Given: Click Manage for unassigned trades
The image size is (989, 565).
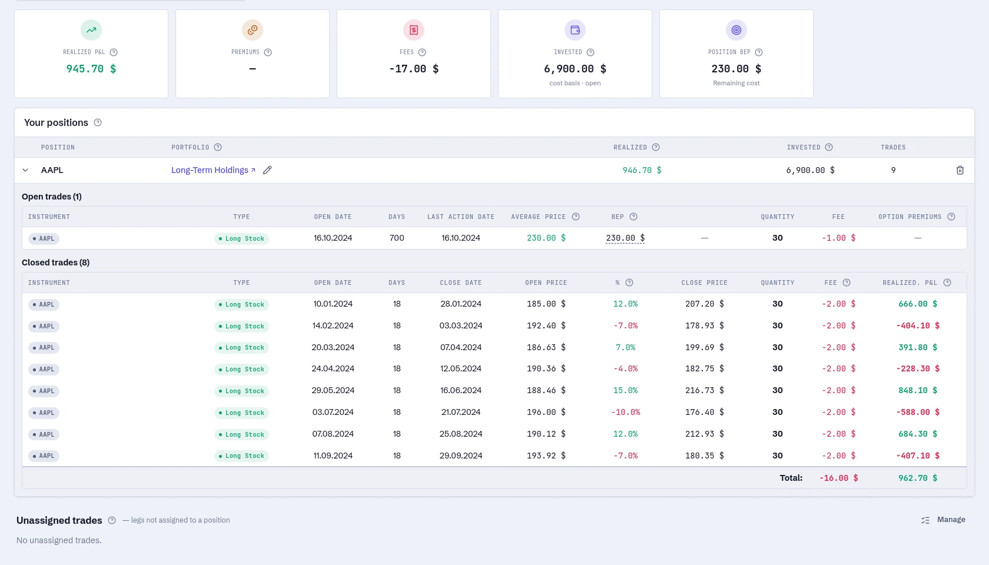Looking at the screenshot, I should pyautogui.click(x=943, y=520).
